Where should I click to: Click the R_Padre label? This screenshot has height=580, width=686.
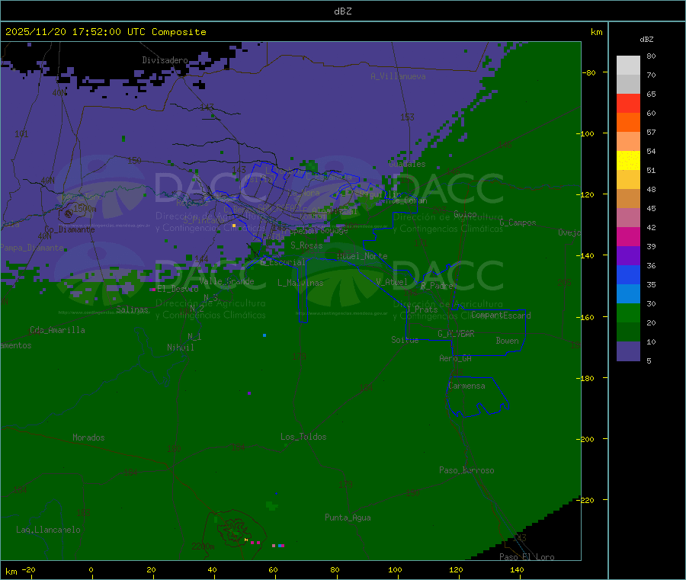[436, 286]
